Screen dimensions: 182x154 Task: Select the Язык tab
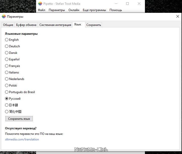point(79,24)
